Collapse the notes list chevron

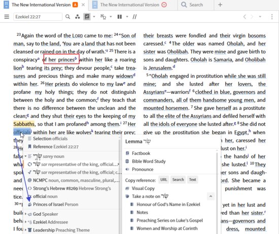point(211,197)
